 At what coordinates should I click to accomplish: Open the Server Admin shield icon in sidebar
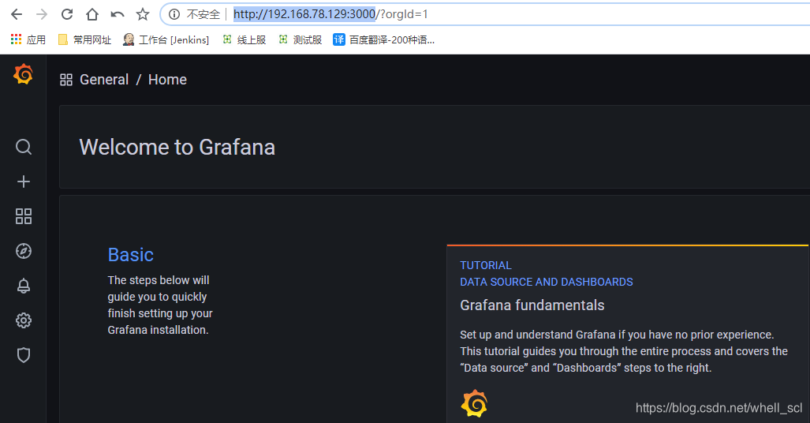point(23,355)
